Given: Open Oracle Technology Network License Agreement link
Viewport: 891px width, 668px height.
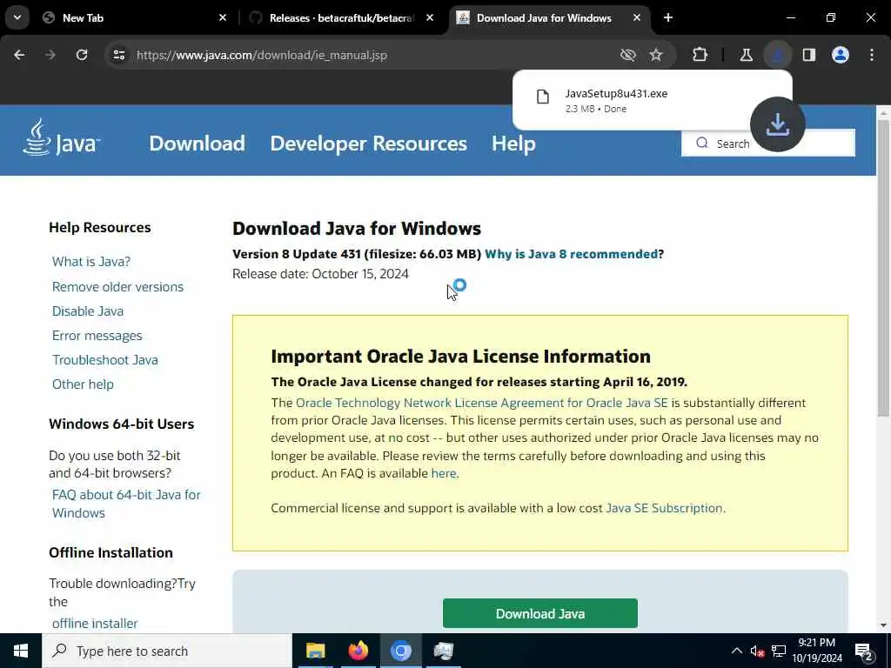Looking at the screenshot, I should pyautogui.click(x=482, y=403).
